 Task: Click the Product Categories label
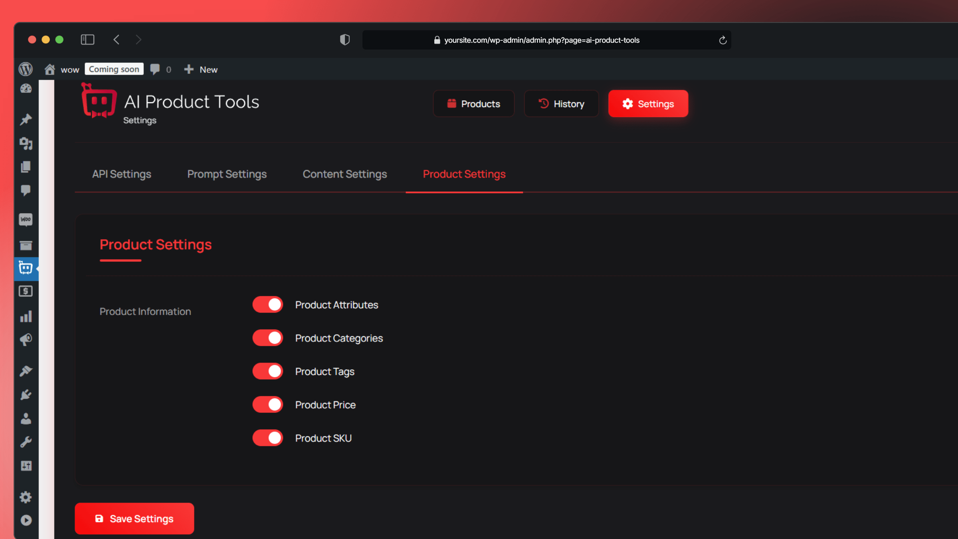pos(339,338)
